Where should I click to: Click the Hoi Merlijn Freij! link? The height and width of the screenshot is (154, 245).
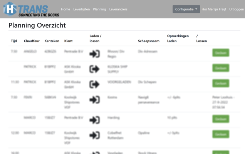[214, 9]
